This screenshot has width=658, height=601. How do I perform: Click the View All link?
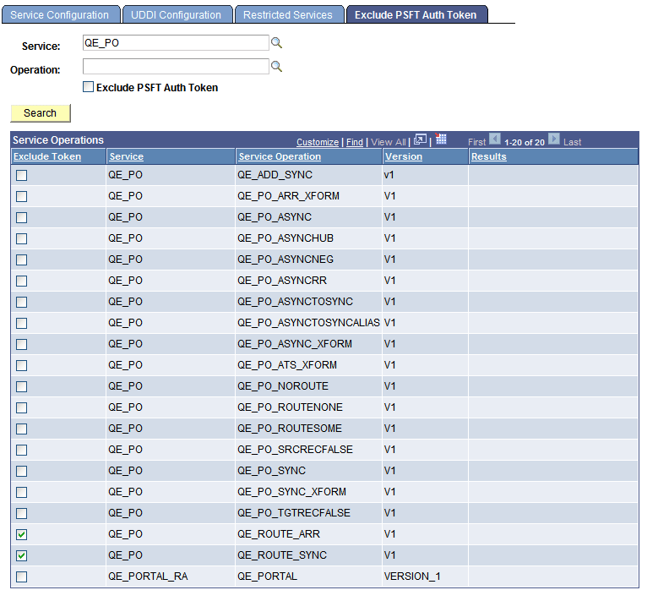click(x=389, y=142)
